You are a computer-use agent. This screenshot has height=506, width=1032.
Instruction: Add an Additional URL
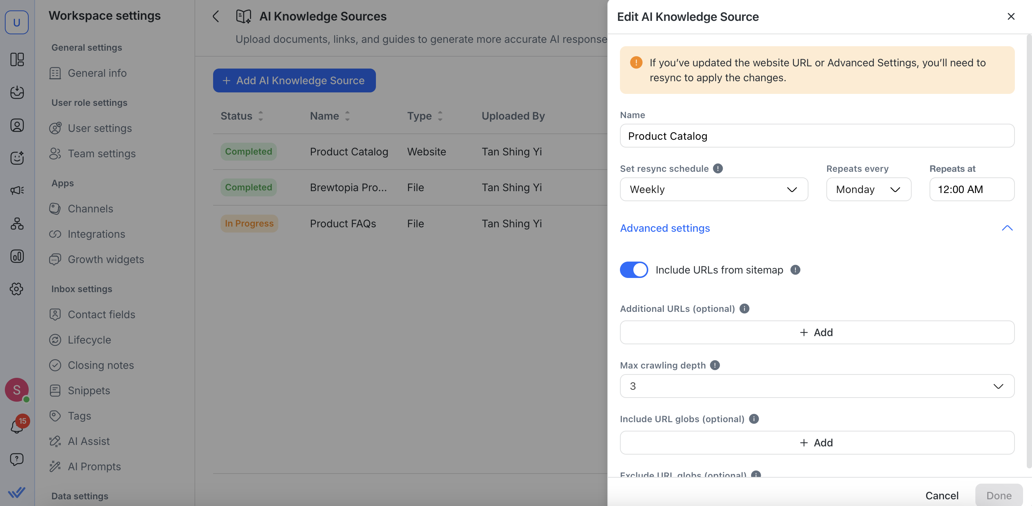[816, 332]
